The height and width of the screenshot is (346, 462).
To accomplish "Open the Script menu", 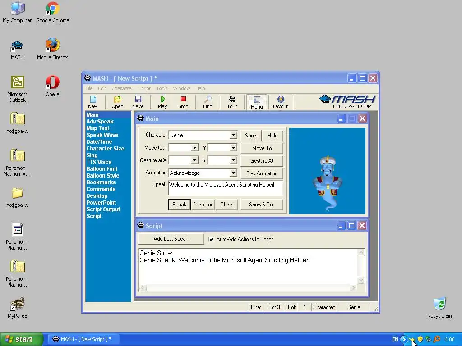I will coord(145,88).
